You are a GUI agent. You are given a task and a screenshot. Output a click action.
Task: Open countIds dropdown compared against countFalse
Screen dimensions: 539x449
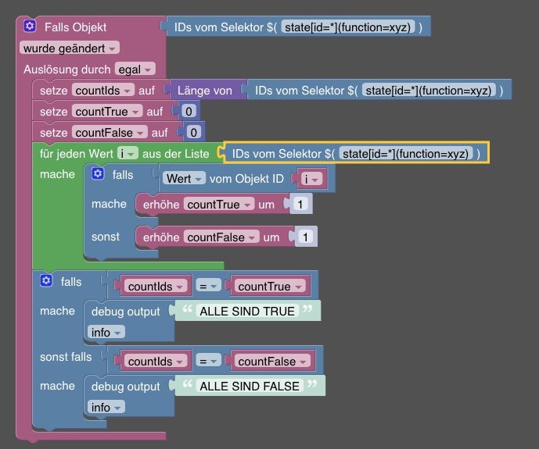[156, 362]
